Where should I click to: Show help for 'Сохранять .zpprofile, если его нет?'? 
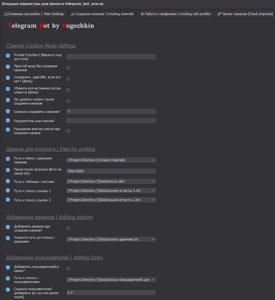(x=8, y=78)
